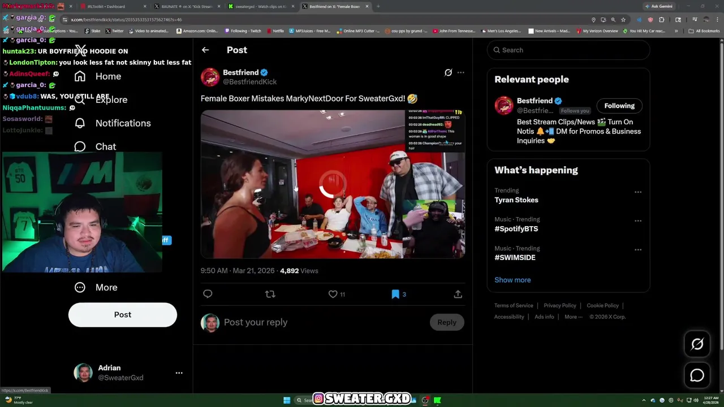Toggle Following button for Bestfriend
The image size is (724, 407).
click(x=619, y=106)
